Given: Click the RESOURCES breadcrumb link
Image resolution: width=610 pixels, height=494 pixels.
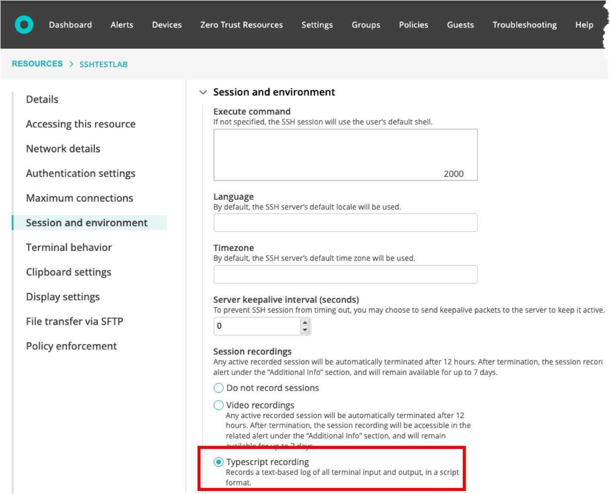Looking at the screenshot, I should [37, 64].
